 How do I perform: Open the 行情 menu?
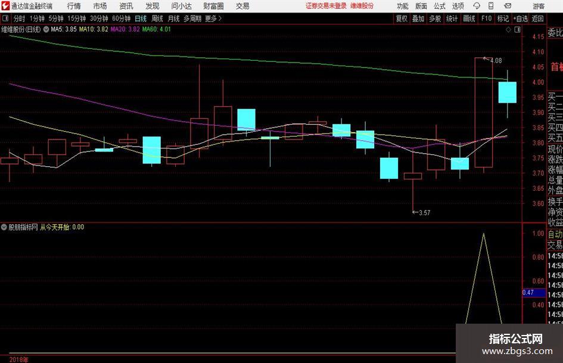pyautogui.click(x=74, y=6)
